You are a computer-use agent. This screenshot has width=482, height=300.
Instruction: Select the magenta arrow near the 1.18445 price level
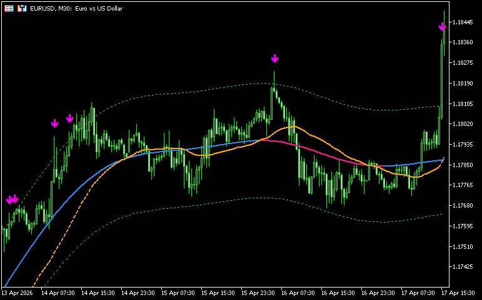pos(442,27)
